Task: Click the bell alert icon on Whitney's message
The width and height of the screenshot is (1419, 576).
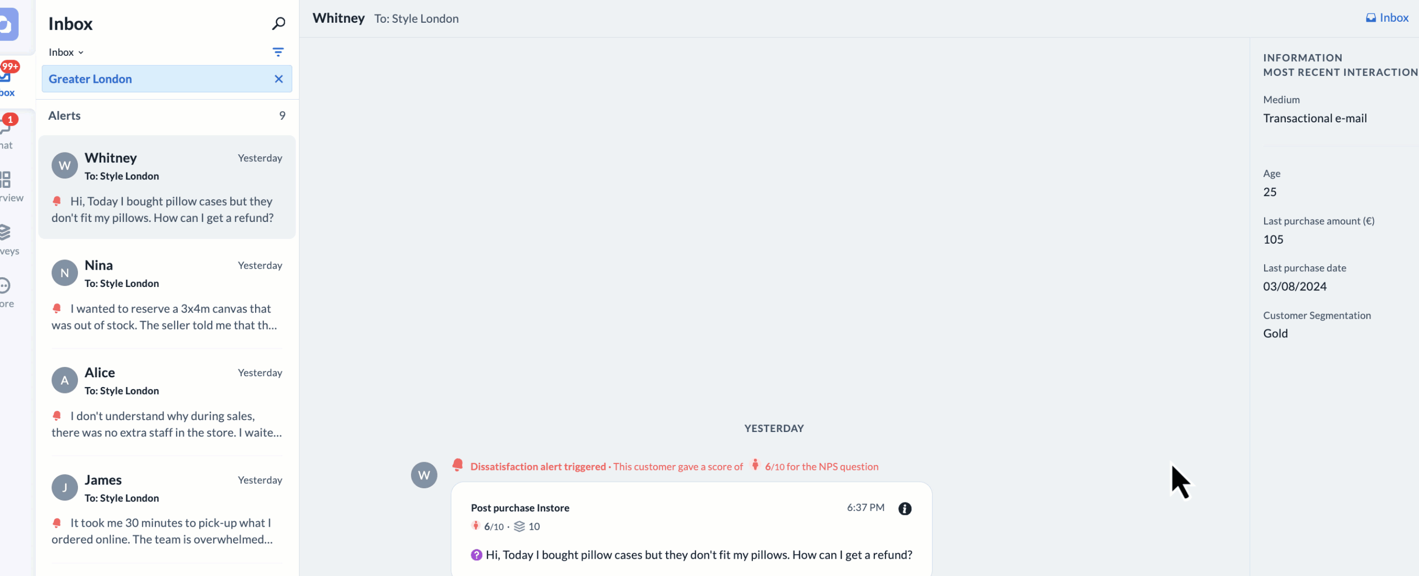Action: (x=56, y=201)
